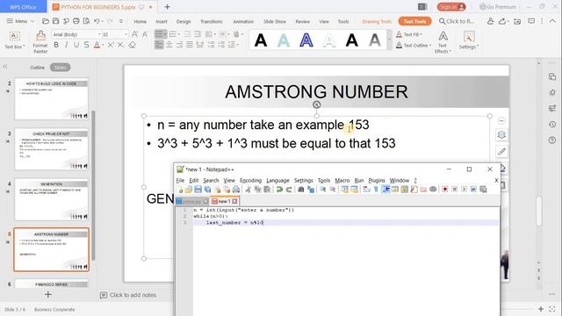Start macro recording in Notepad++ toolbar

click(x=445, y=190)
